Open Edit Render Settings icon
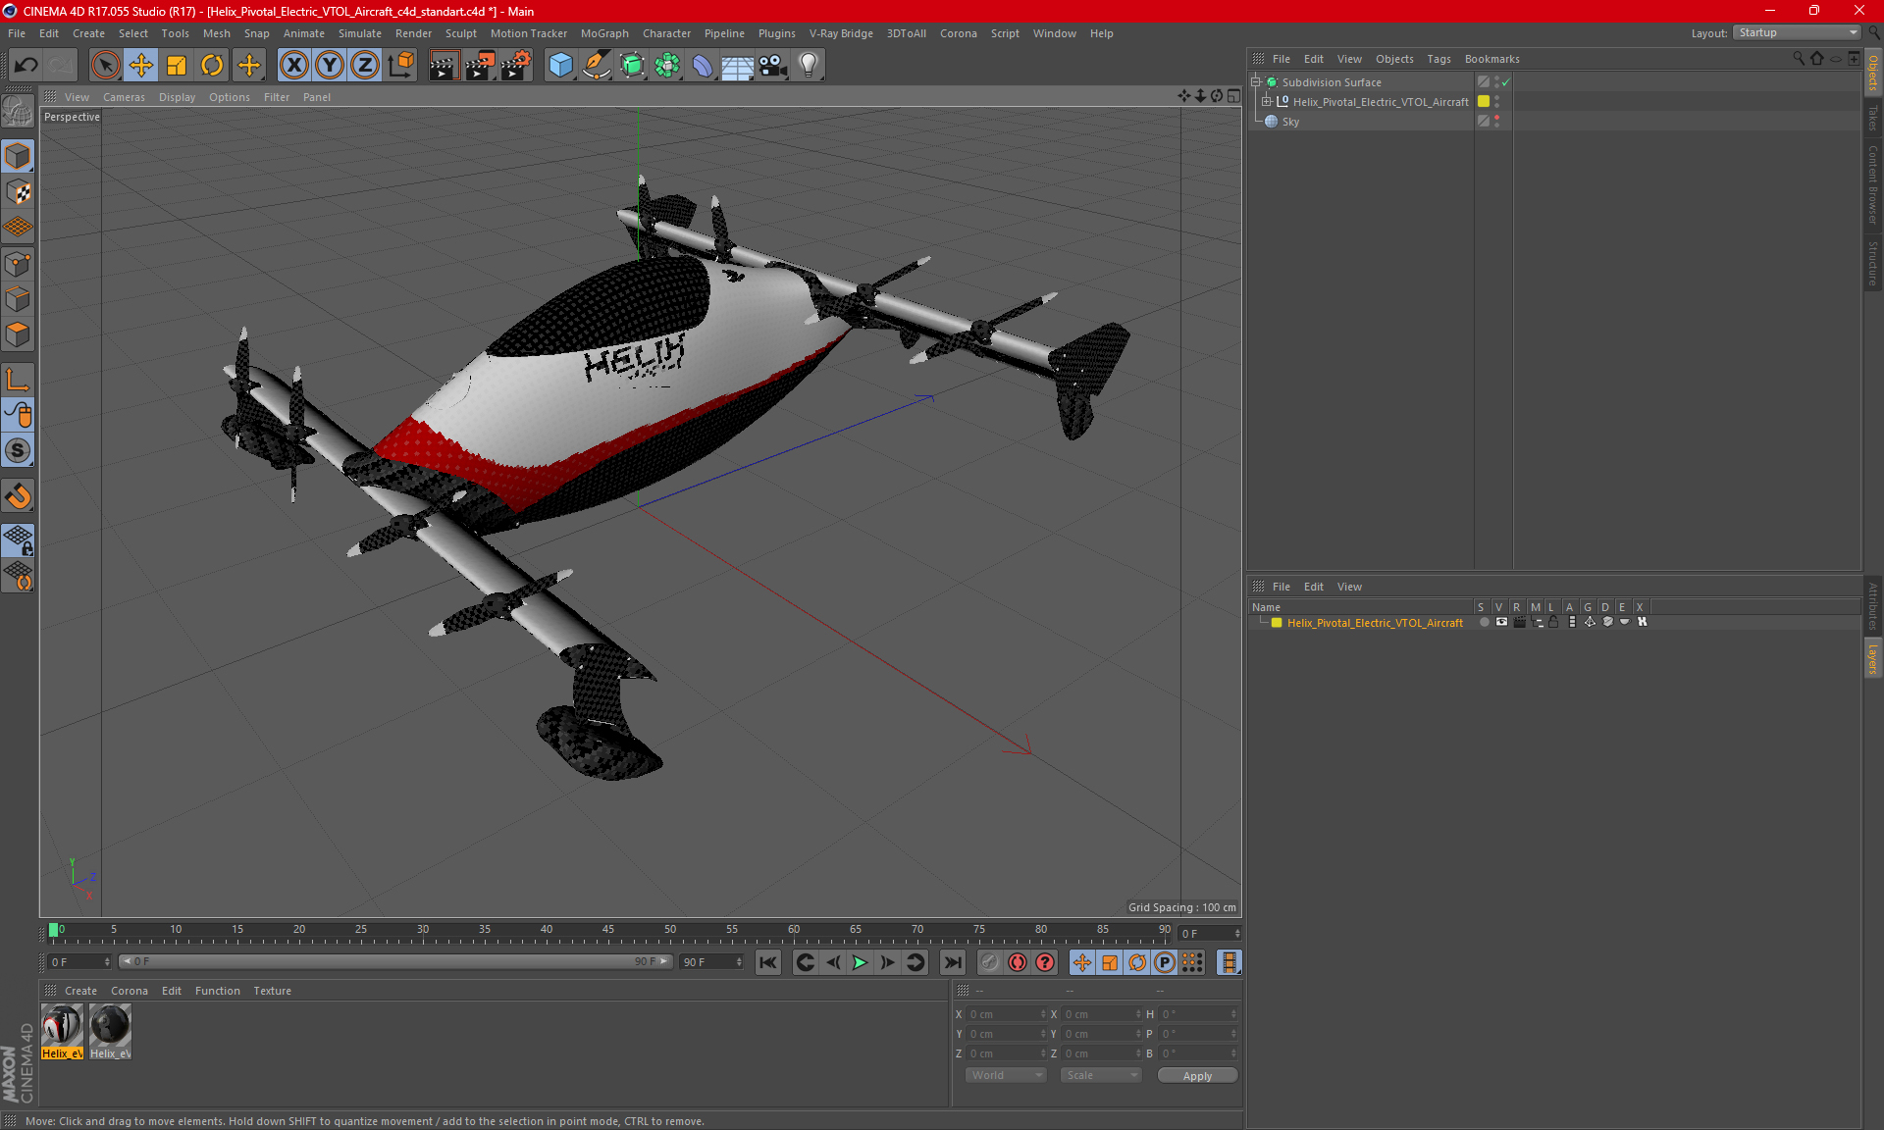The image size is (1884, 1130). coord(516,66)
